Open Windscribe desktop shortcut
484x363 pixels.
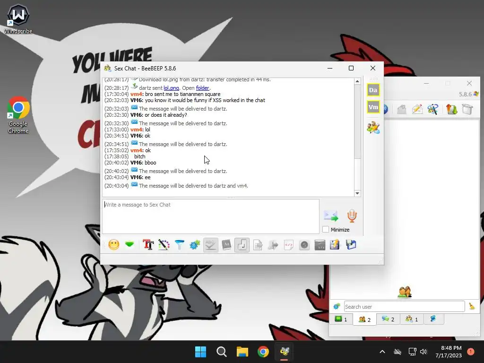click(x=18, y=19)
